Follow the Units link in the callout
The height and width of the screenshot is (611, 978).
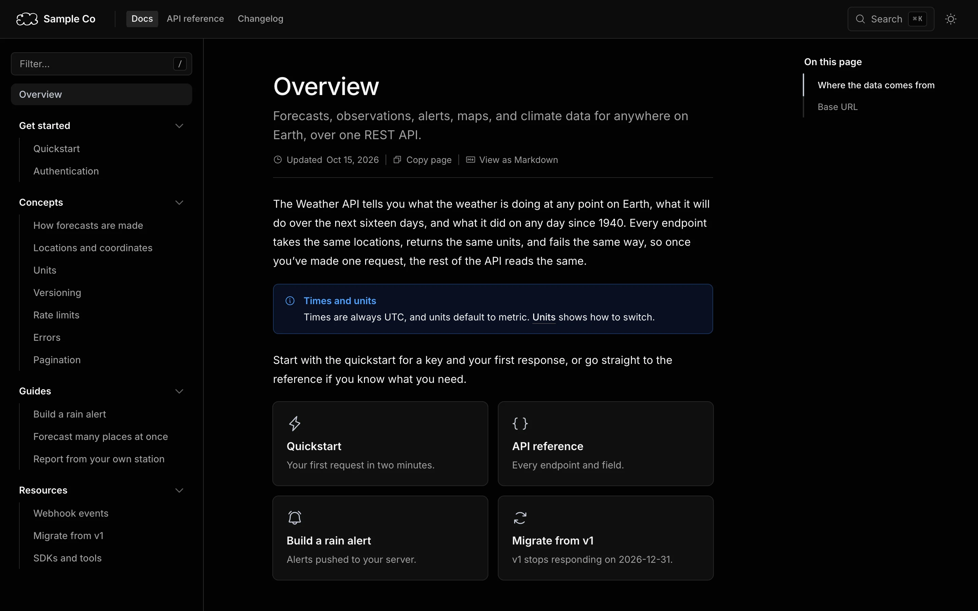coord(544,317)
